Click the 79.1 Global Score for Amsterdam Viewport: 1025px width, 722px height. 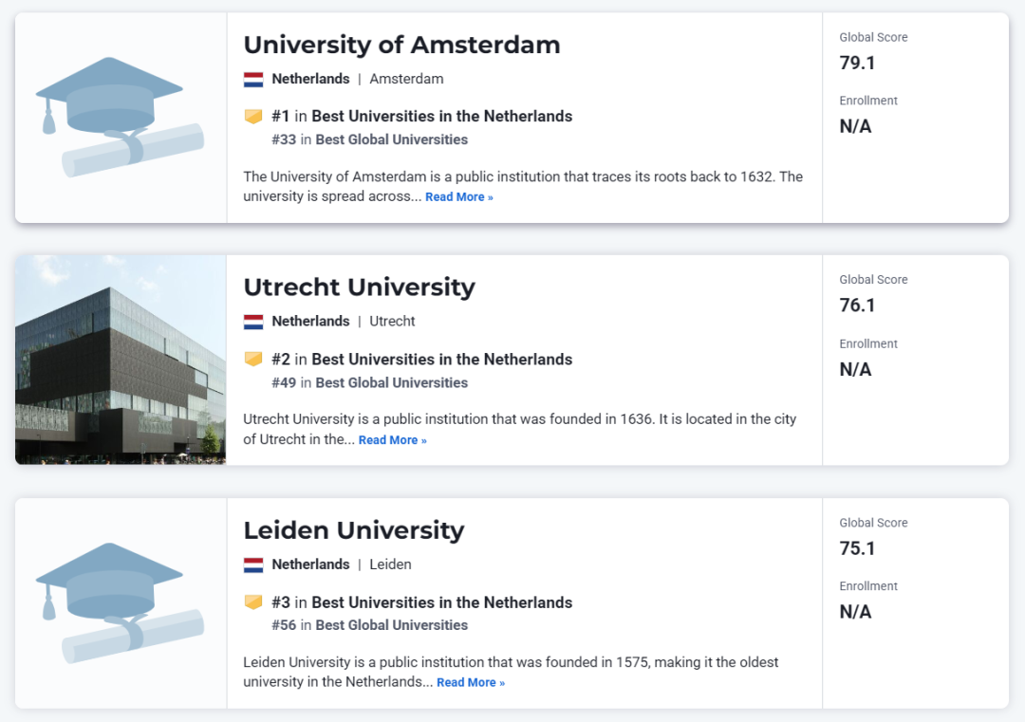(857, 64)
